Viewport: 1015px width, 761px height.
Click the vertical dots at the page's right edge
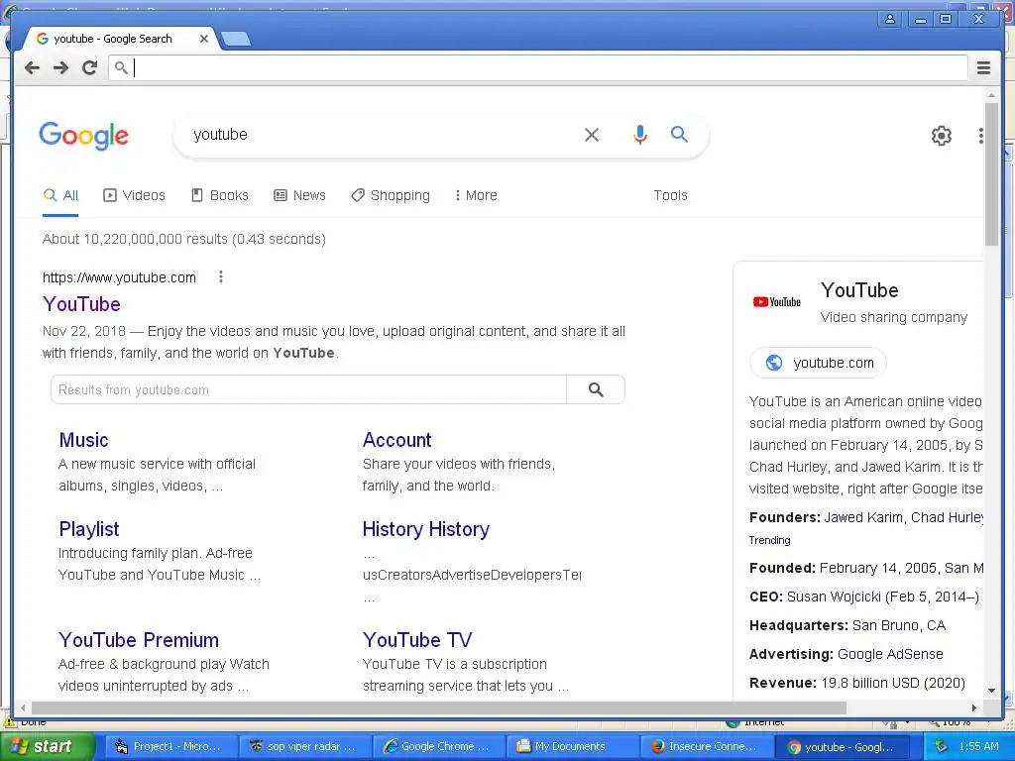(980, 135)
